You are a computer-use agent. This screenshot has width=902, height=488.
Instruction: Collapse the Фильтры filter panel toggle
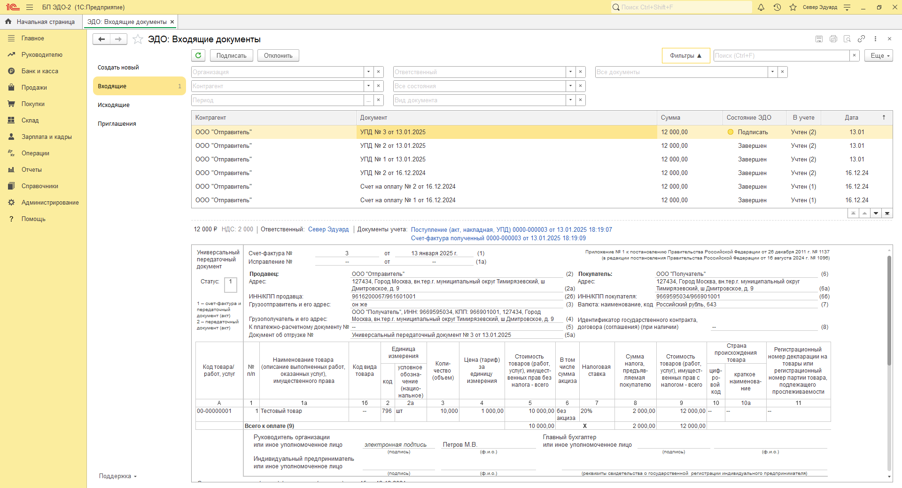[685, 56]
